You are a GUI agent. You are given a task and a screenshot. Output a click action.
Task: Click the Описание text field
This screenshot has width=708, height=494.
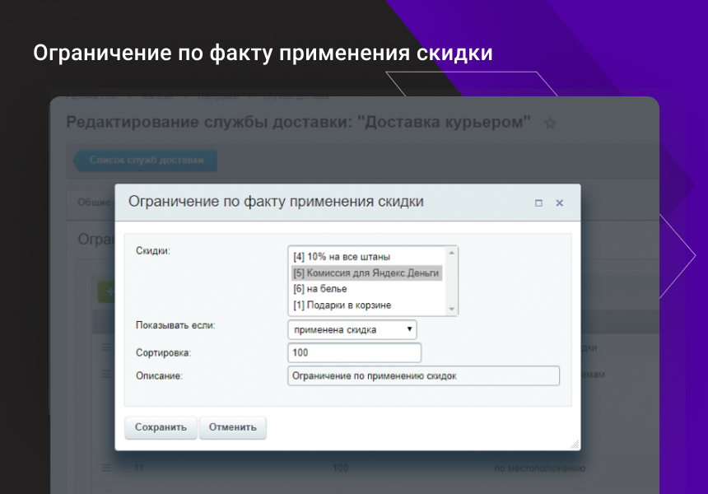[x=423, y=376]
